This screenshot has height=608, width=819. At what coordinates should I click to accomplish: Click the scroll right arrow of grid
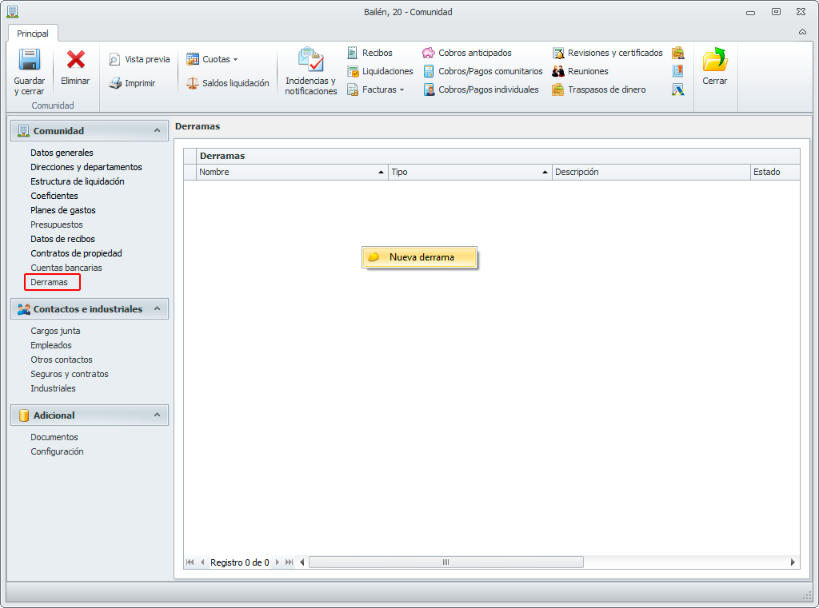[793, 562]
